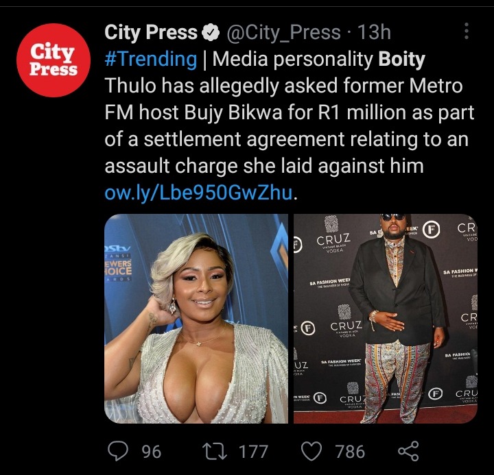Image resolution: width=494 pixels, height=475 pixels.
Task: View the 96 replies count
Action: coord(152,452)
